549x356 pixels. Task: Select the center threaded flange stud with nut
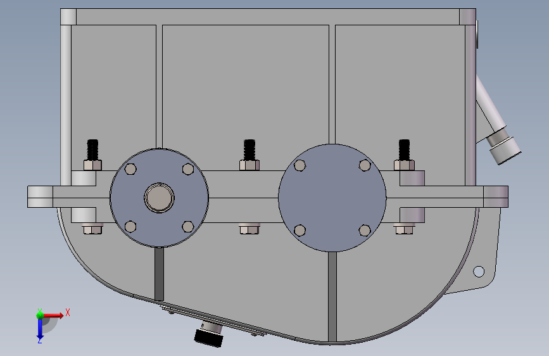249,155
